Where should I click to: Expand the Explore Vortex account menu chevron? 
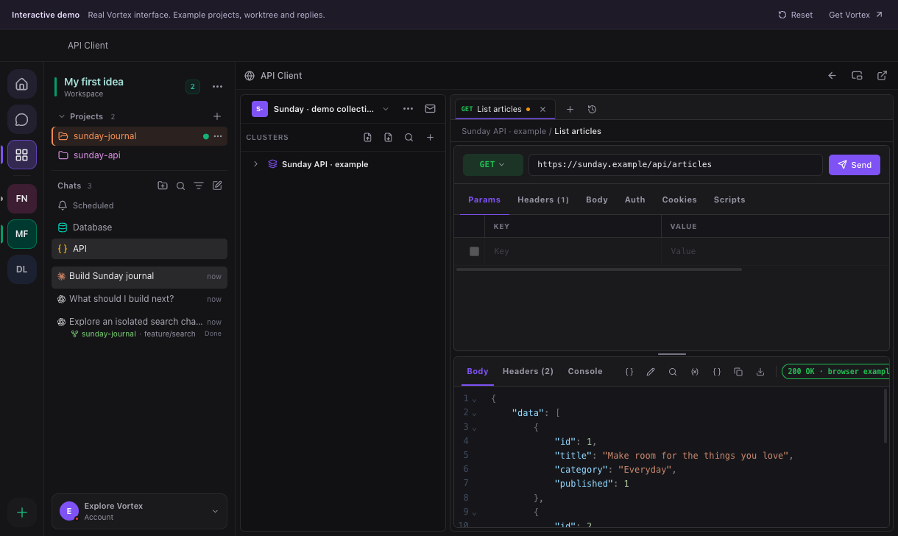point(216,511)
